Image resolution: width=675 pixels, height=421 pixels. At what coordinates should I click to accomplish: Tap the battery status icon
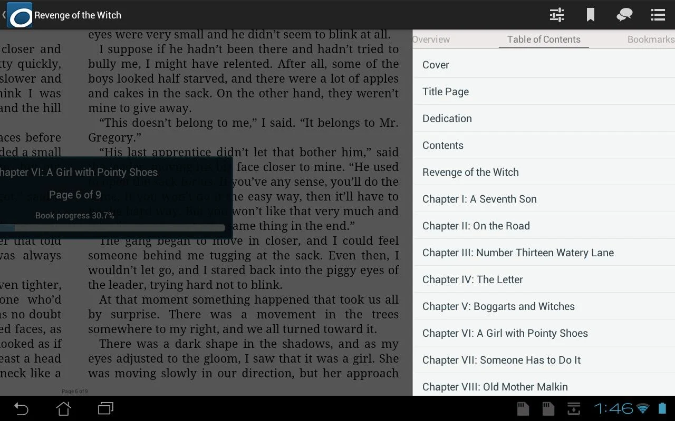(662, 408)
